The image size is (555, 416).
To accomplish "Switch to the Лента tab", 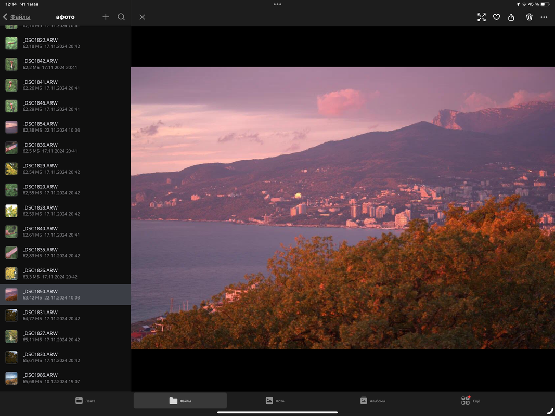I will [x=85, y=400].
